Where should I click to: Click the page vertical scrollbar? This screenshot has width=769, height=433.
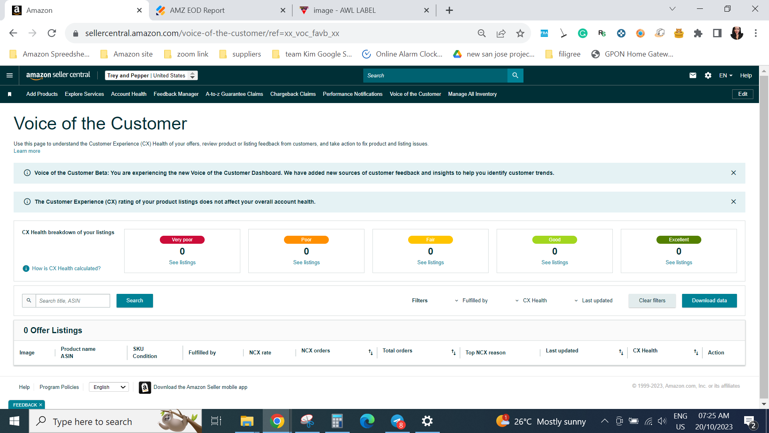(764, 238)
